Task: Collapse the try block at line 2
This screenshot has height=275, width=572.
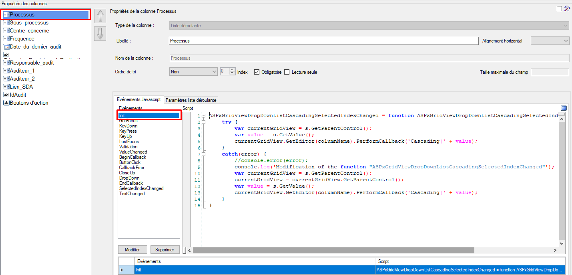Action: (x=203, y=122)
